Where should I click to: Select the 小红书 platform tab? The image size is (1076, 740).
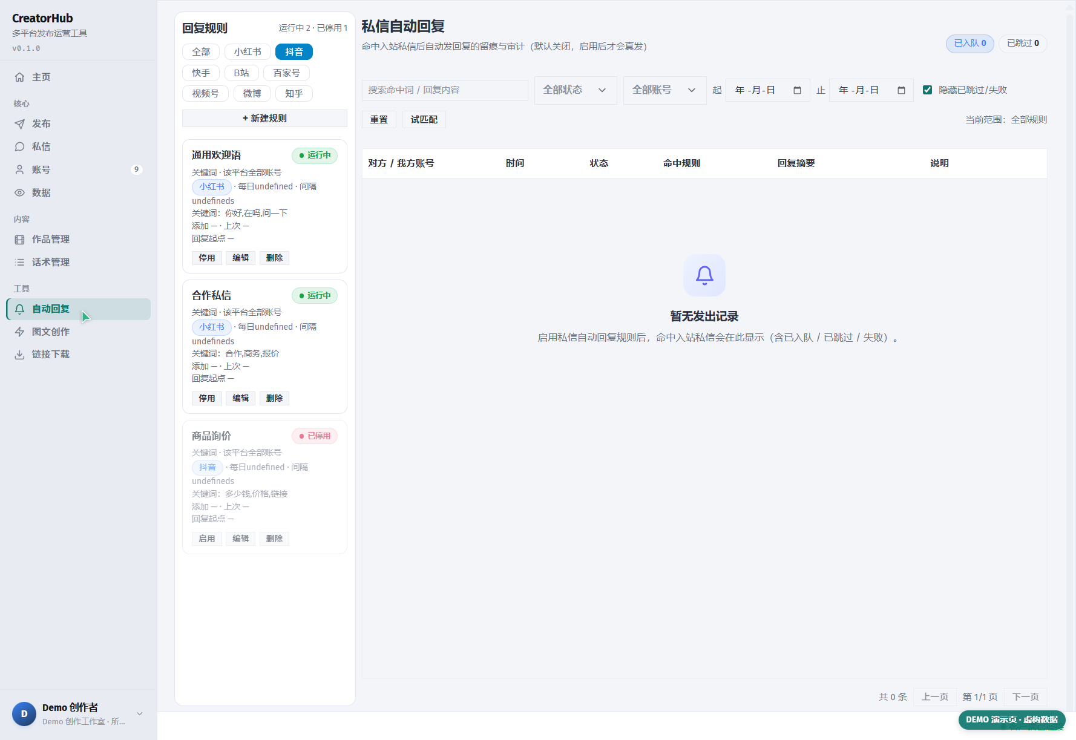(x=248, y=52)
